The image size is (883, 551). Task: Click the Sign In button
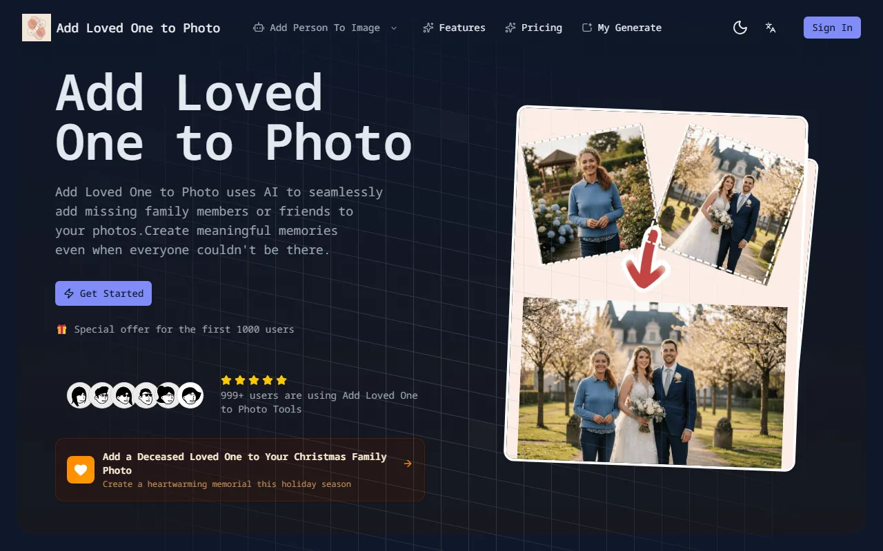click(832, 28)
